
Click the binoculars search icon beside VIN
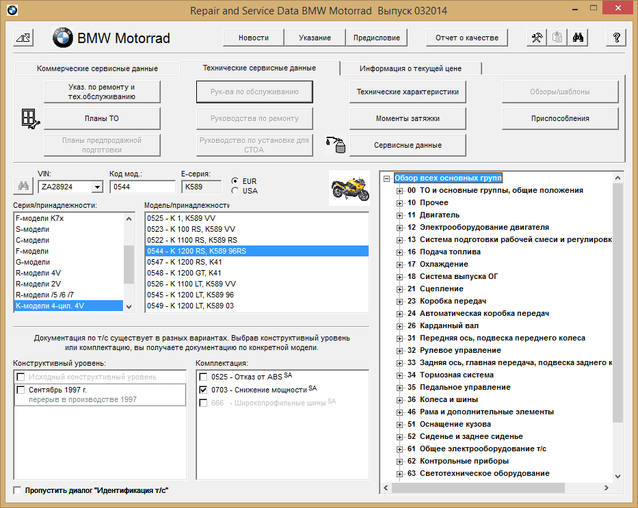23,187
